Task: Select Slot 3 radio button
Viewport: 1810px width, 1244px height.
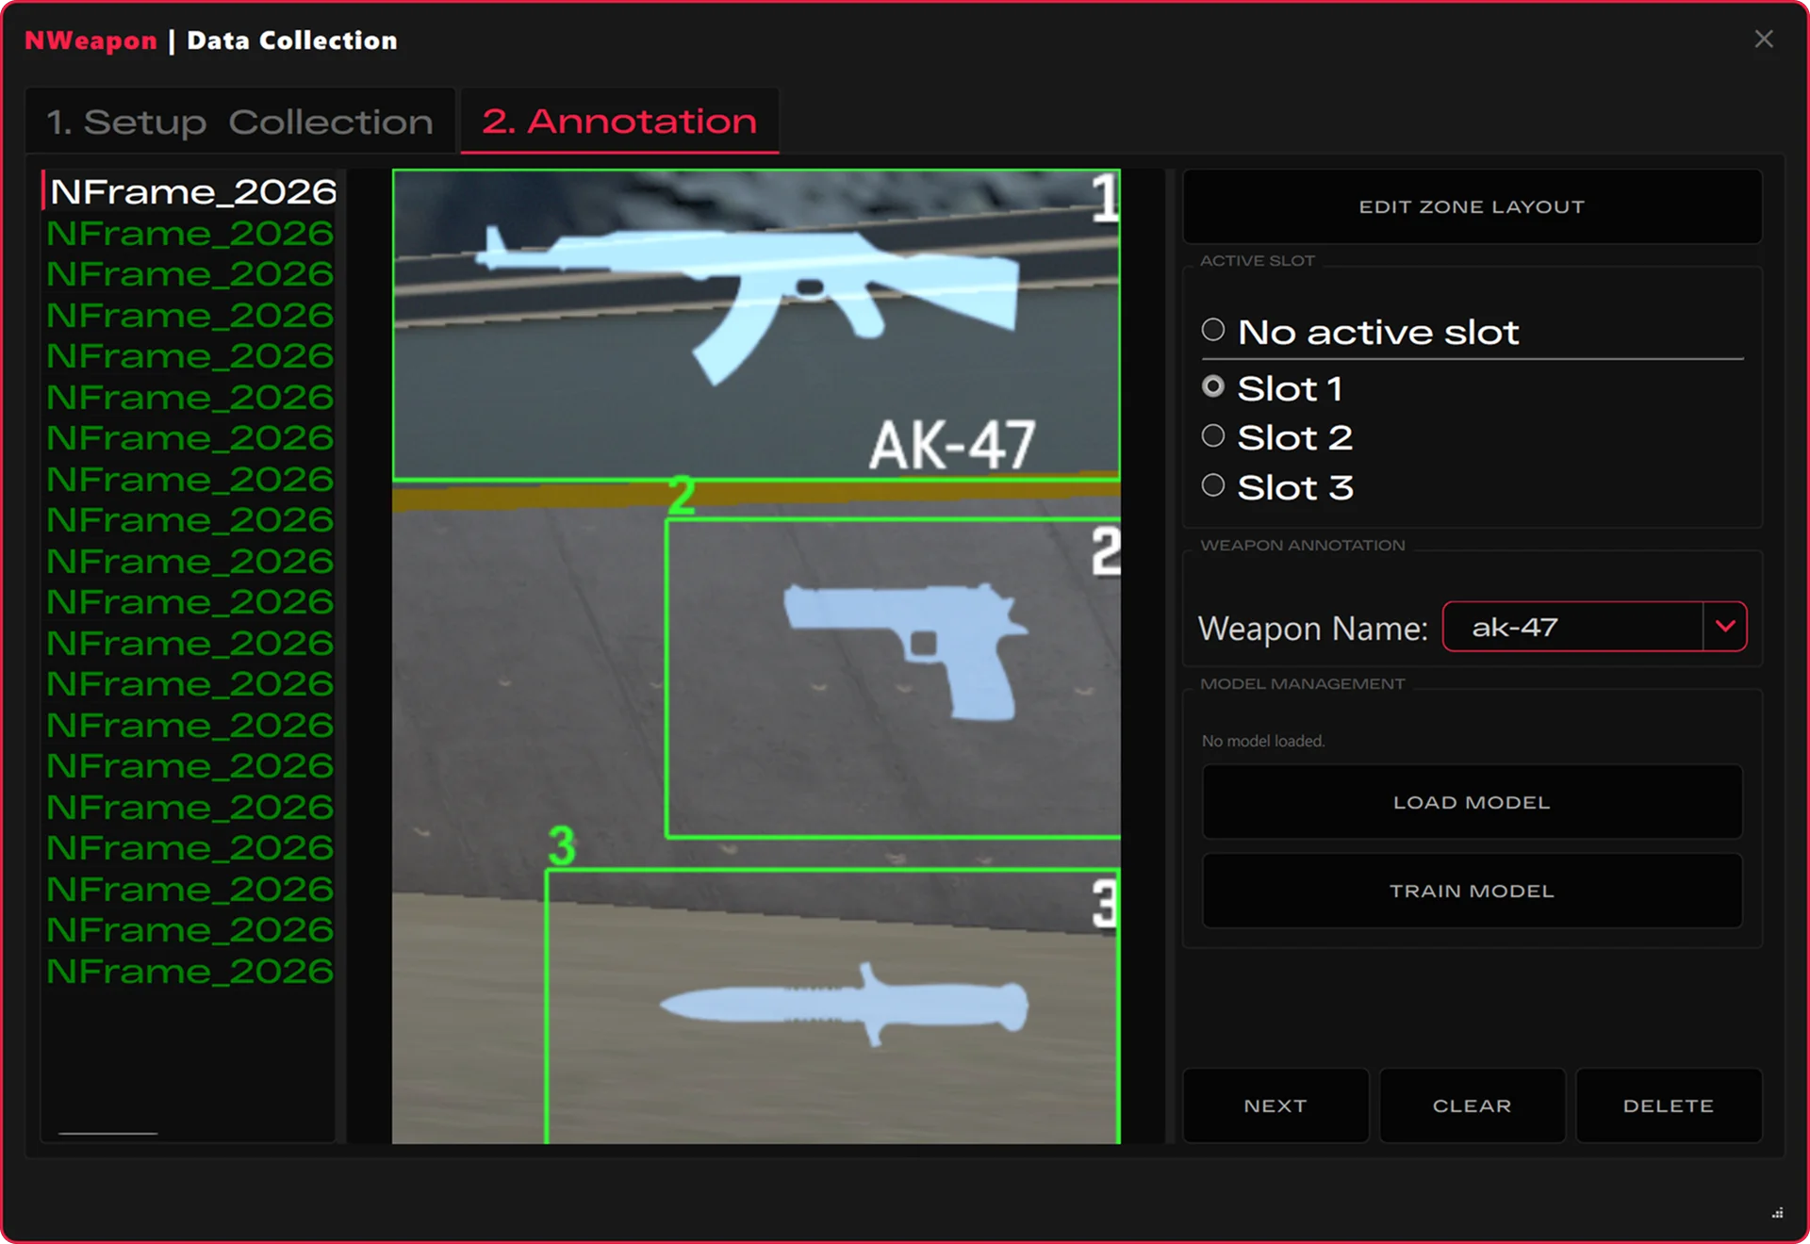Action: 1213,486
